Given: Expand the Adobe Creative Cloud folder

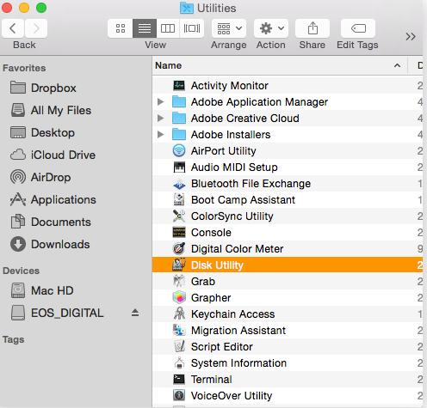Looking at the screenshot, I should tap(160, 118).
